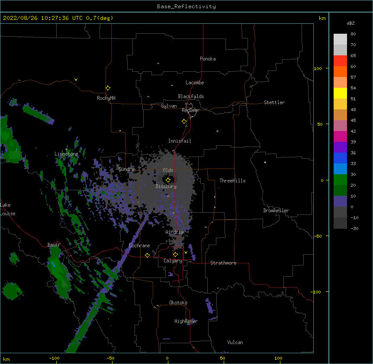The width and height of the screenshot is (373, 364).
Task: Click the dBZ legend heading
Action: 350,23
